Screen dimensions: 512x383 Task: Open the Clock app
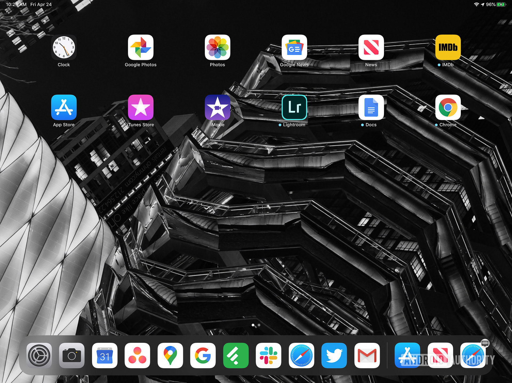point(64,47)
